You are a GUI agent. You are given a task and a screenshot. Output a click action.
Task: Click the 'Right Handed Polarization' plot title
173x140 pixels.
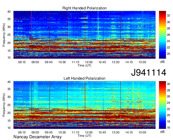point(84,8)
